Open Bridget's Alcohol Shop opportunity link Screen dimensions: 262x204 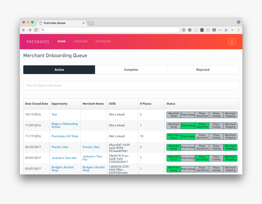(62, 169)
